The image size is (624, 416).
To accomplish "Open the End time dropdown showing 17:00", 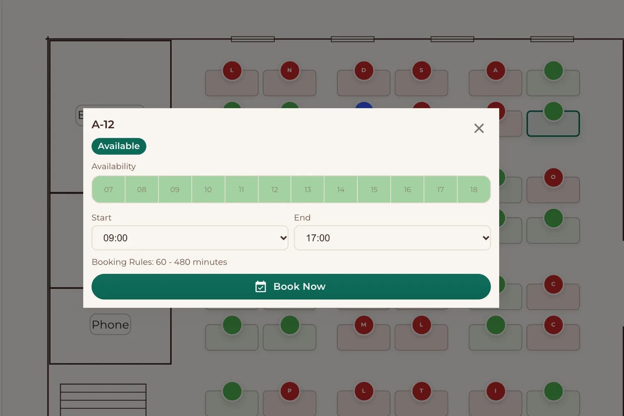I will (392, 238).
